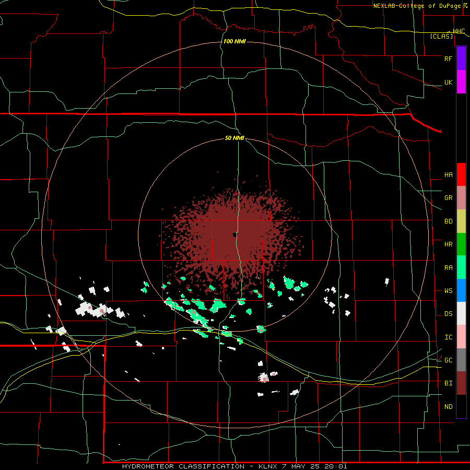Click the NEXLAB-College of DuPage credit text

click(x=417, y=6)
